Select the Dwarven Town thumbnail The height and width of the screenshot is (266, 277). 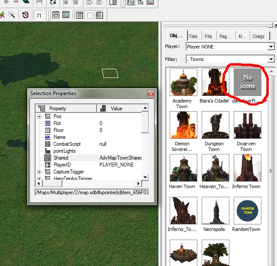tap(247, 125)
